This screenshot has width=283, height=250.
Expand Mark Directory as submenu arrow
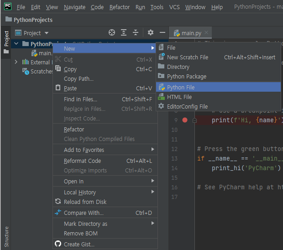click(153, 223)
